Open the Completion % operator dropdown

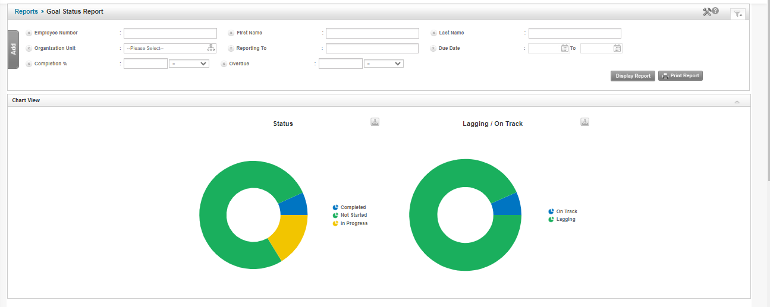click(189, 64)
